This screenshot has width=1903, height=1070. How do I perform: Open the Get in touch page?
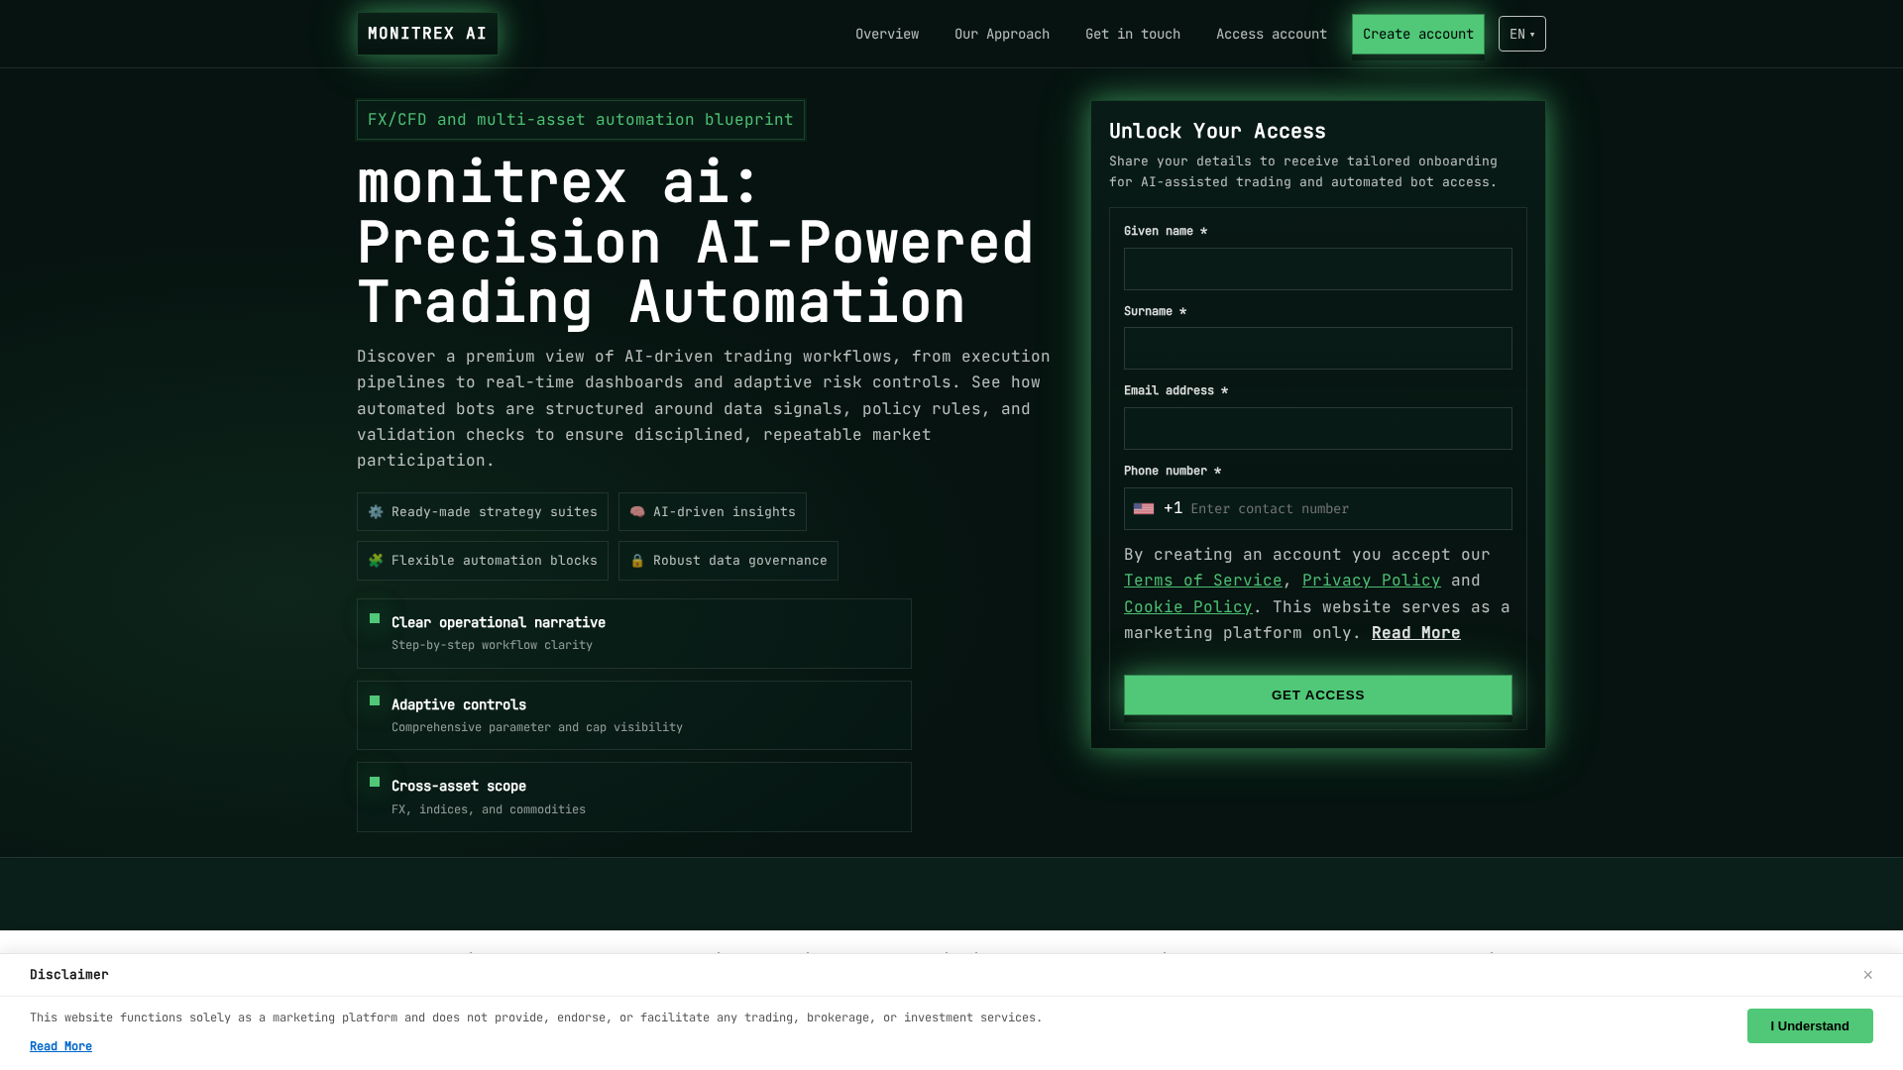click(1133, 34)
